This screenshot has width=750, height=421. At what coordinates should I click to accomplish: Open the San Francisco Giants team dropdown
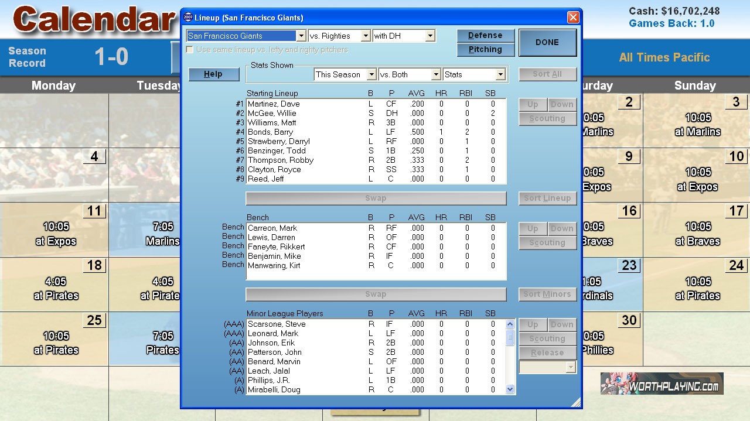click(301, 36)
